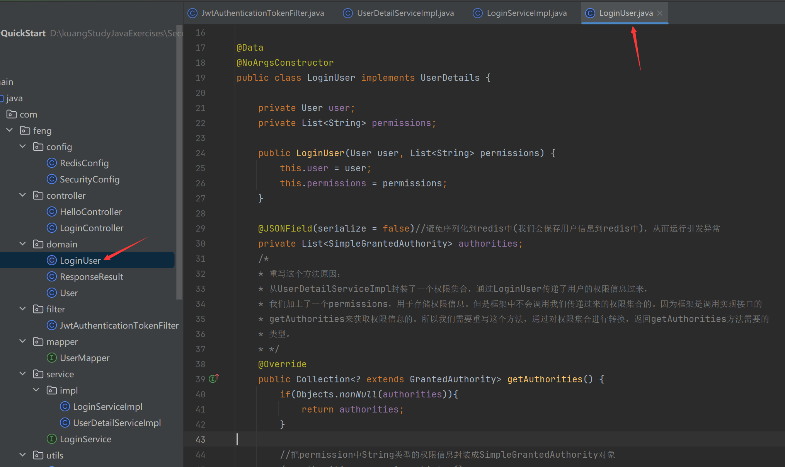Click the HelloController class icon
Screen dimensions: 785x467
coord(51,211)
